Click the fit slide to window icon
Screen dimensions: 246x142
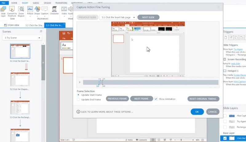[x=203, y=140]
